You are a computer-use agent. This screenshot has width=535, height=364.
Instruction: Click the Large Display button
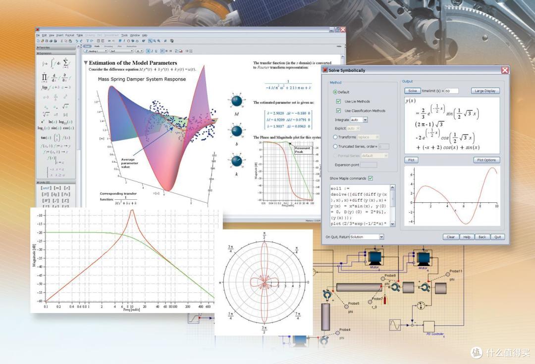pos(485,91)
